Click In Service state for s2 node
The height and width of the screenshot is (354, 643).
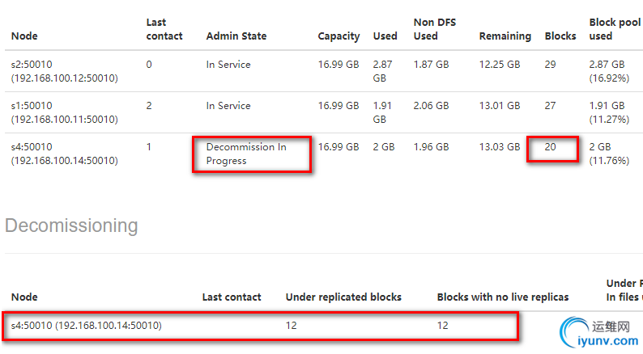(228, 65)
